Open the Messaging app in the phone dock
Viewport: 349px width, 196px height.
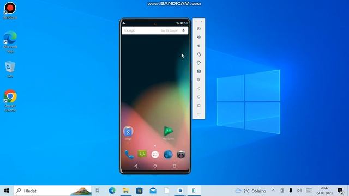(142, 154)
